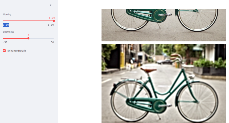Click the red 5.00 value above the Blurring handle
The image size is (229, 123).
[52, 18]
